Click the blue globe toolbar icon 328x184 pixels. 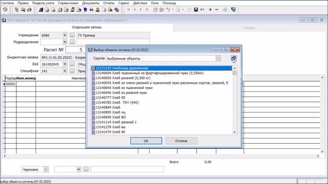[x=85, y=10]
